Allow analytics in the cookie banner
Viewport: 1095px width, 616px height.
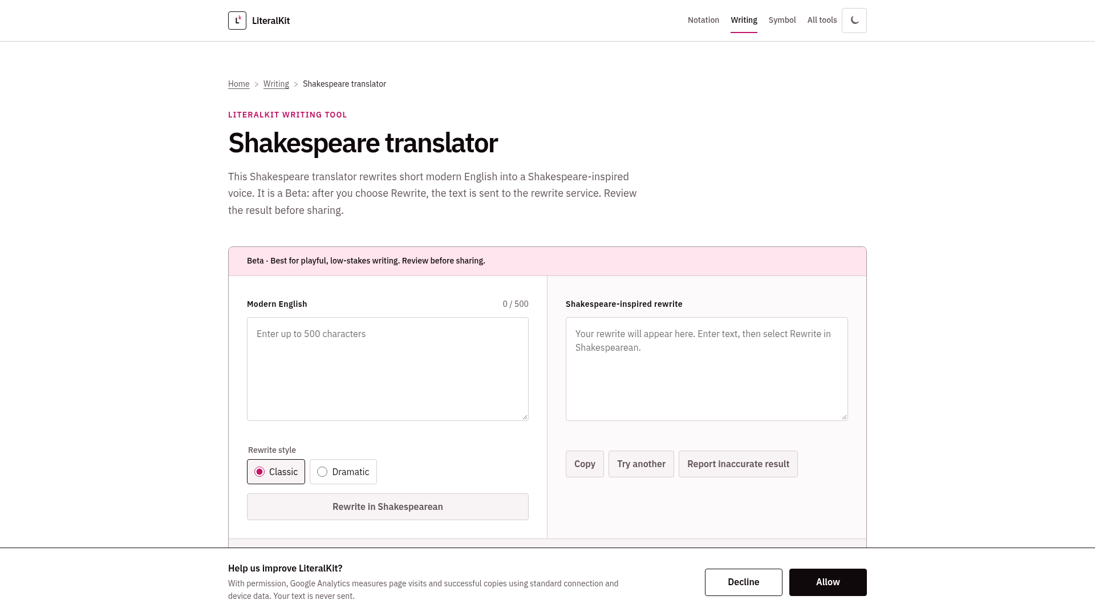[828, 582]
